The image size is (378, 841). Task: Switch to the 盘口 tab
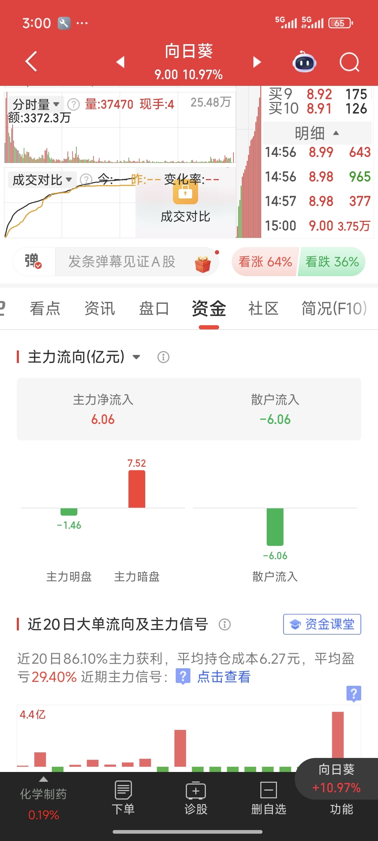(154, 309)
